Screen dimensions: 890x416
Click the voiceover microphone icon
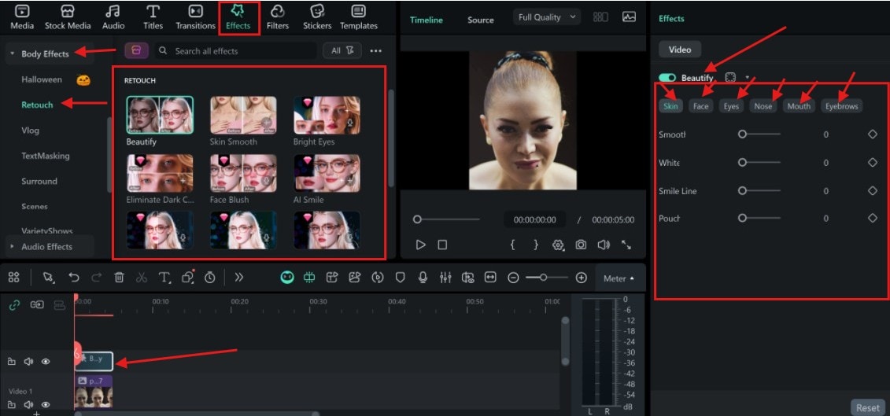[423, 278]
